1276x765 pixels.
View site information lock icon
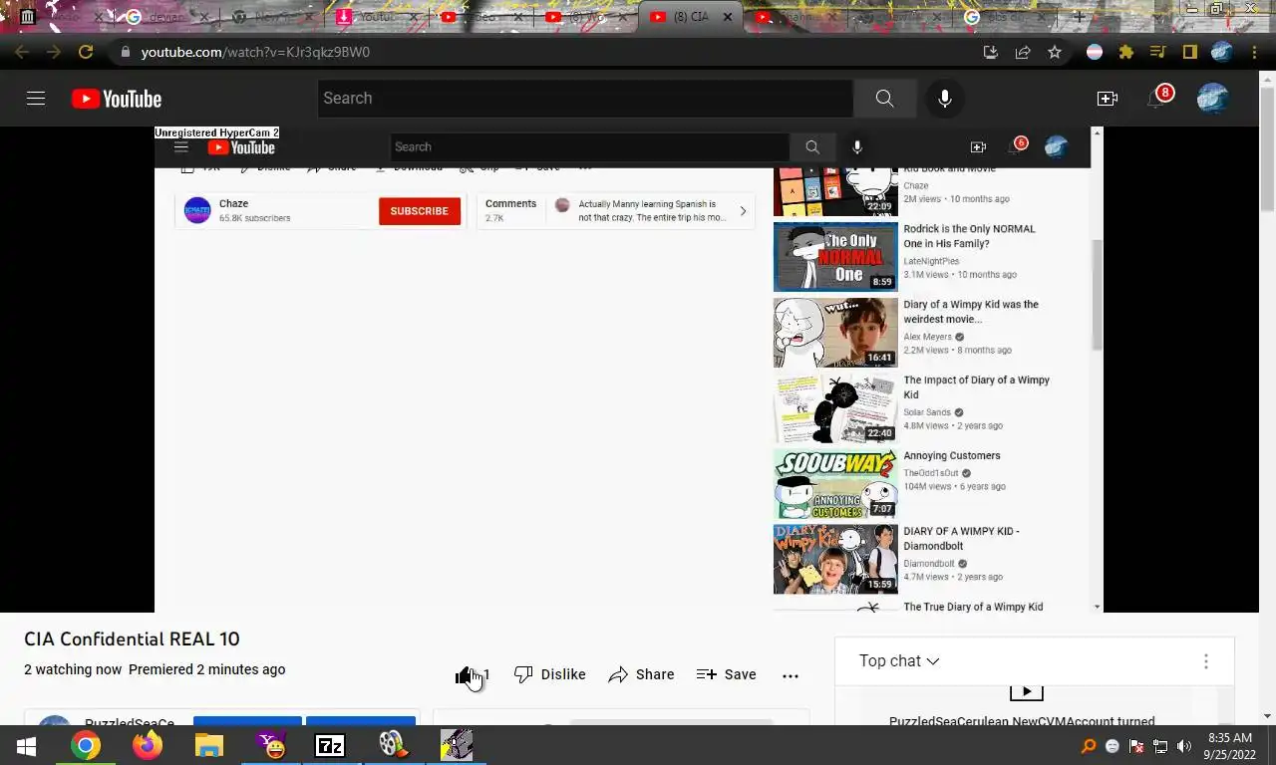pos(124,52)
